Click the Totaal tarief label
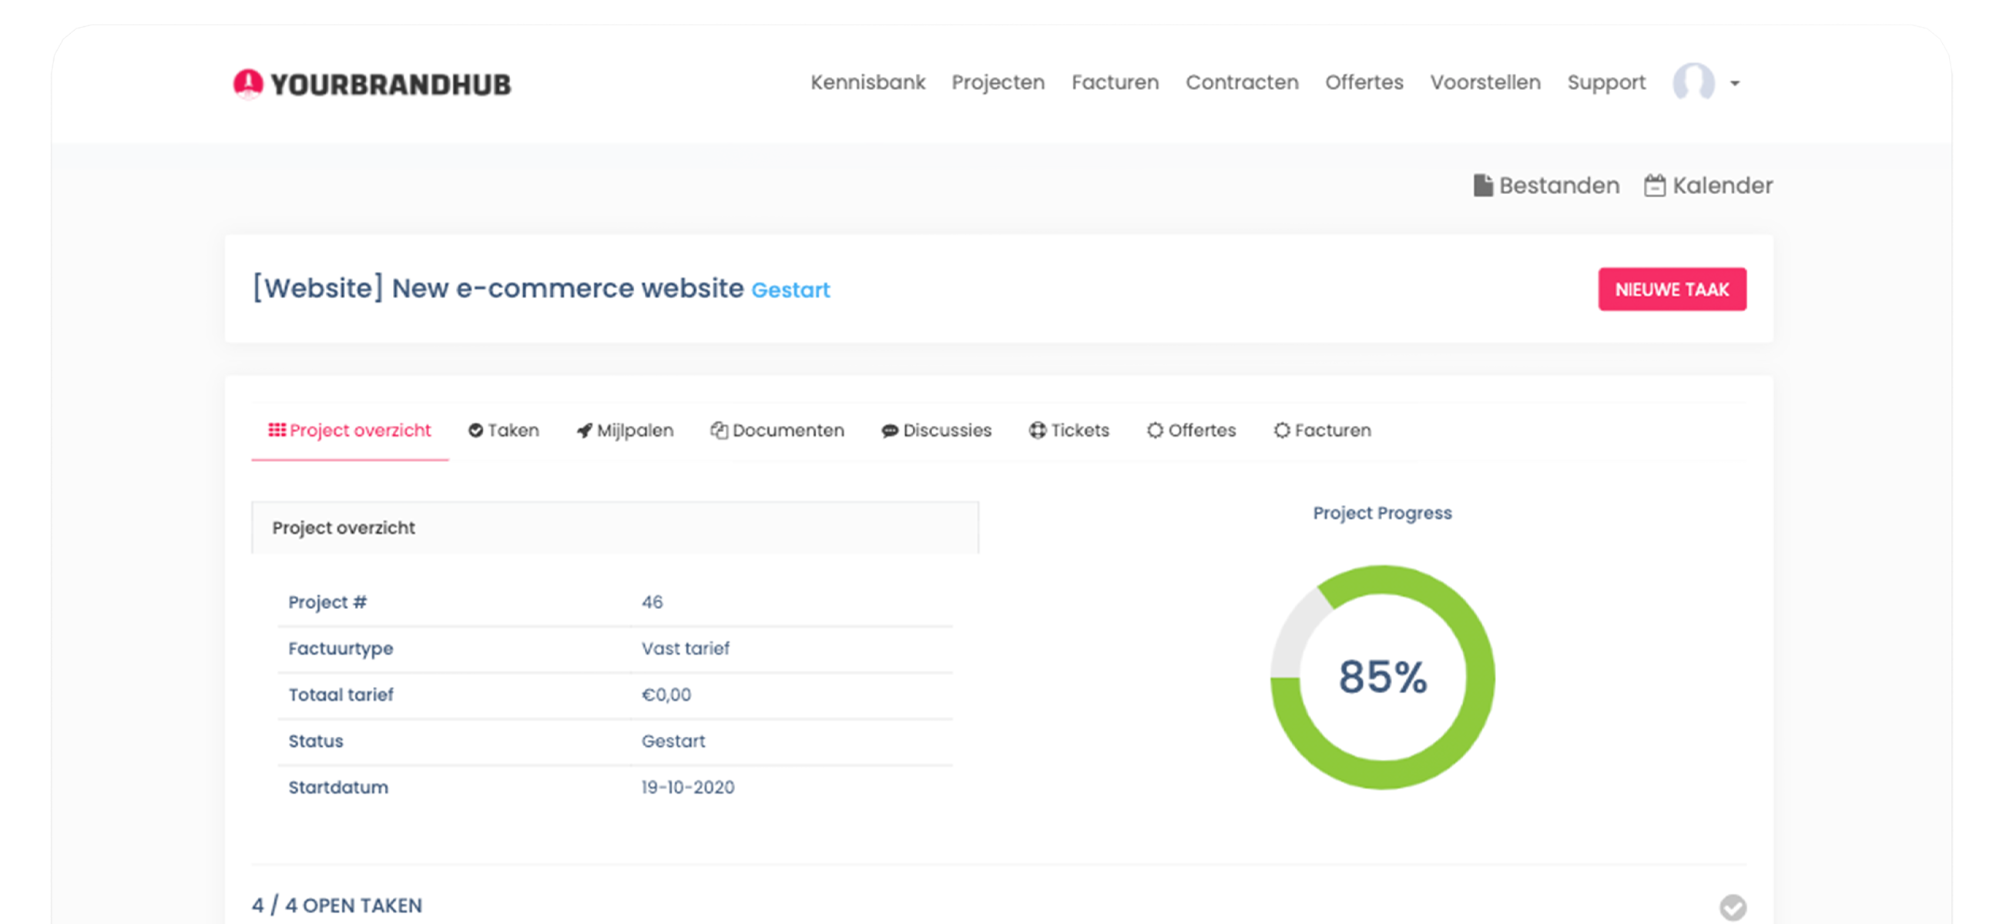Screen dimensions: 2003x924 341,695
